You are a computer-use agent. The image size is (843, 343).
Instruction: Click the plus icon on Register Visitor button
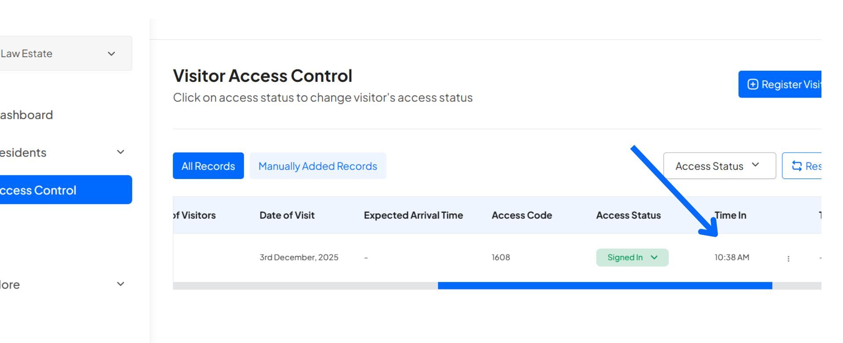pyautogui.click(x=752, y=84)
